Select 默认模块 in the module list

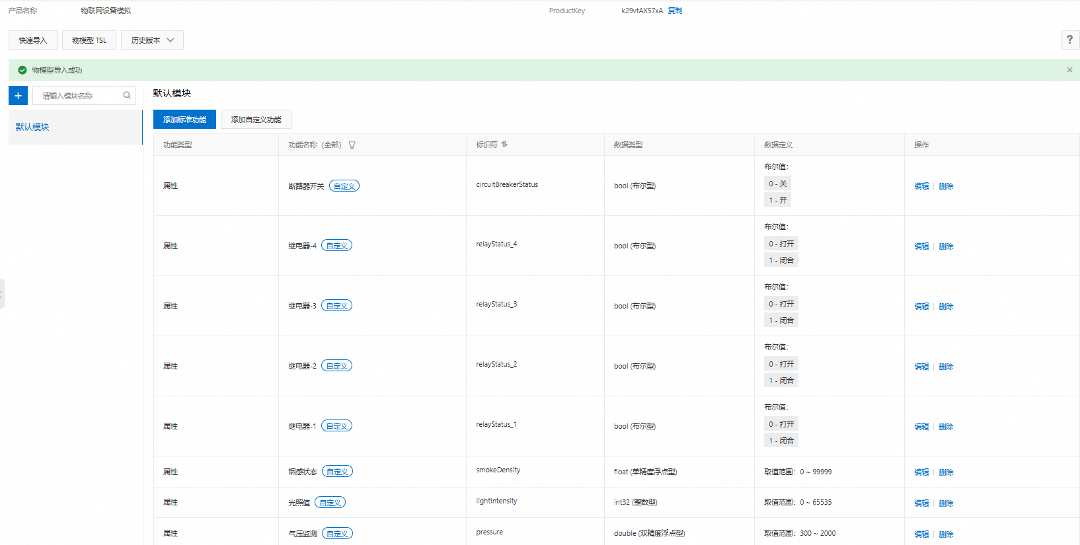coord(32,127)
